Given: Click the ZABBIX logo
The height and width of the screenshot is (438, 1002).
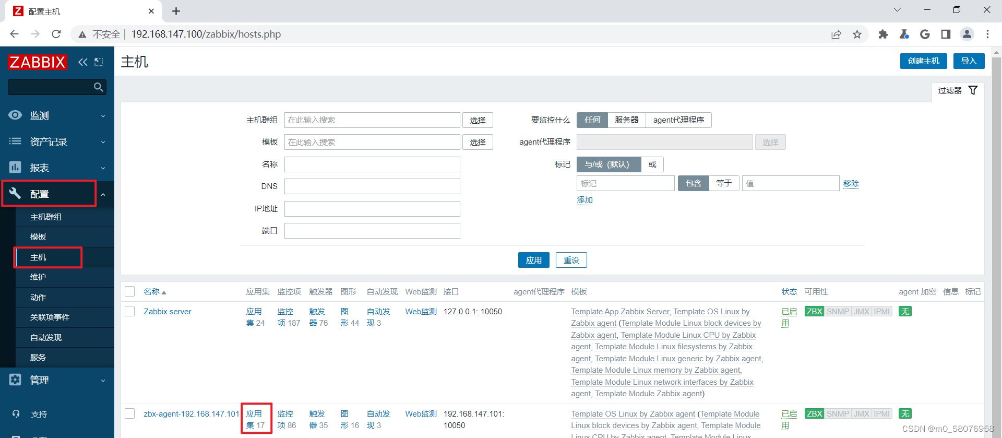Looking at the screenshot, I should click(x=38, y=62).
